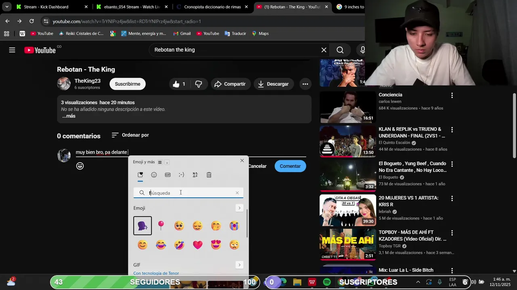Click TheKing23 channel avatar
Viewport: 517px width, 290px height.
tap(64, 83)
